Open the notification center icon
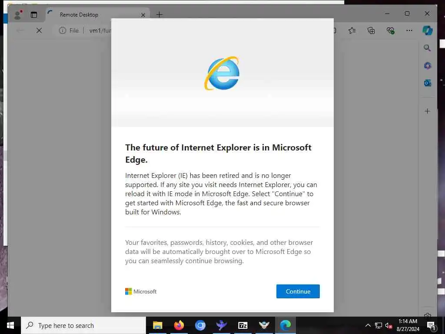 pos(431,325)
